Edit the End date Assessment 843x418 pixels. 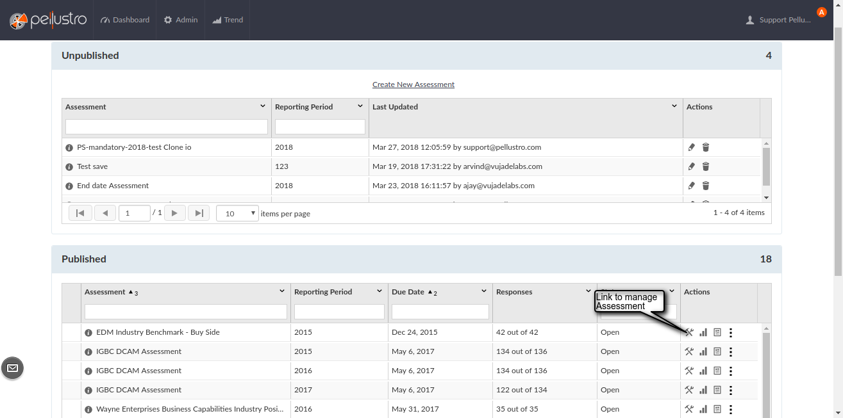(691, 186)
